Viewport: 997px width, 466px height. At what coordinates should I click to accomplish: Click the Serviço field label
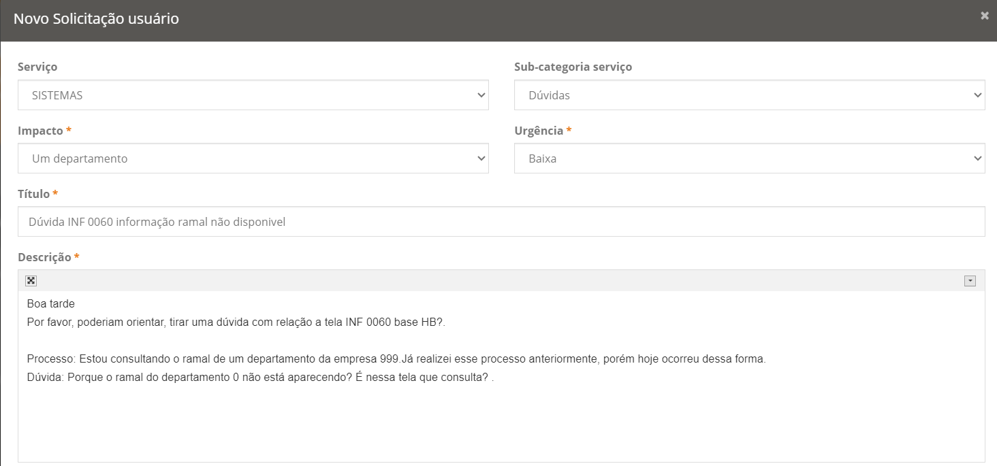[x=37, y=67]
